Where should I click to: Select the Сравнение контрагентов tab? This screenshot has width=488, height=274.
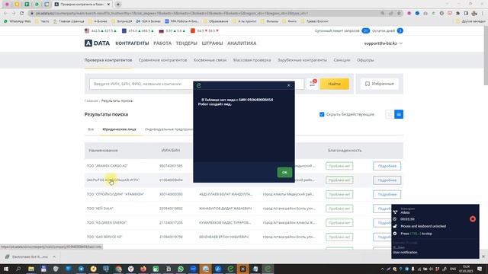tap(162, 60)
